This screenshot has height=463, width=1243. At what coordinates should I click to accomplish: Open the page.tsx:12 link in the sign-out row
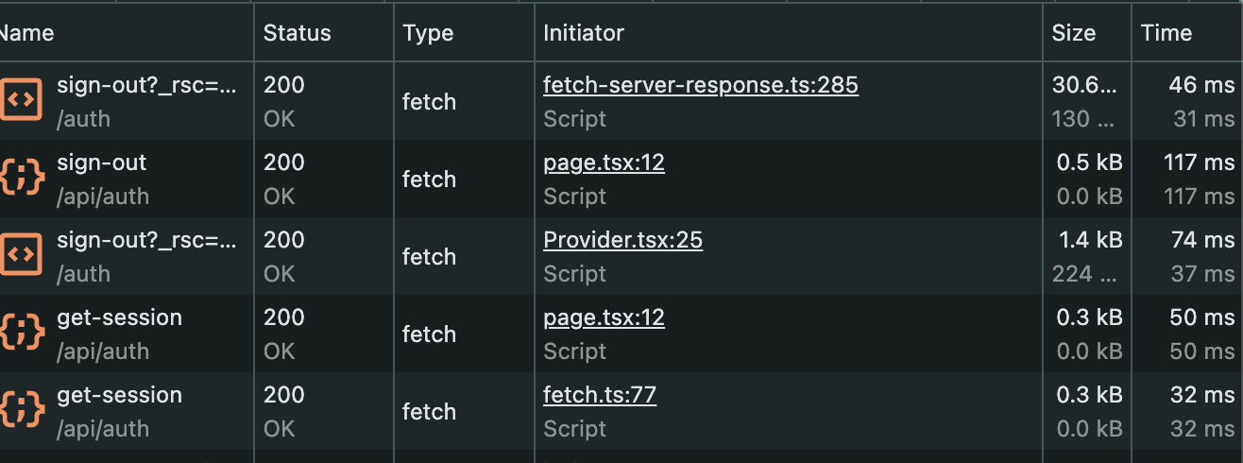[604, 163]
